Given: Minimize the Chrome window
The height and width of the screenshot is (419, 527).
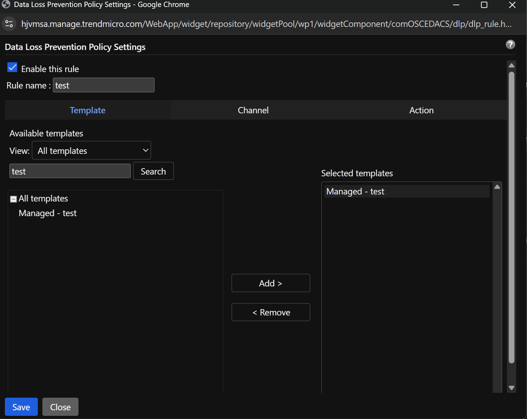Looking at the screenshot, I should 456,5.
